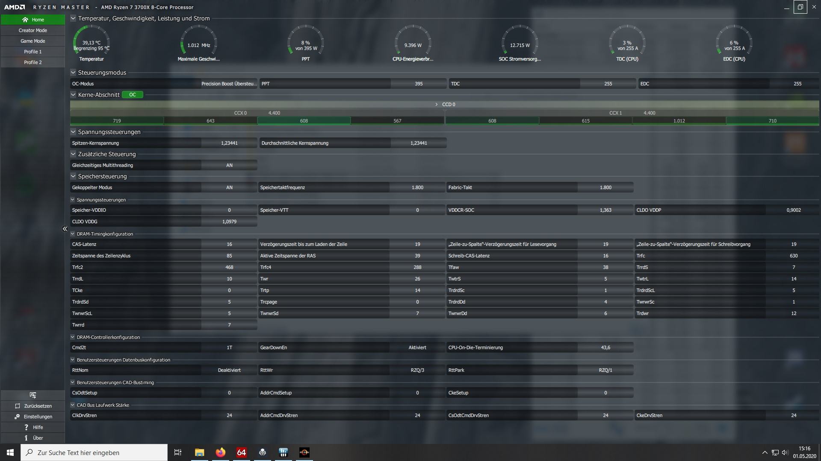The height and width of the screenshot is (461, 821).
Task: Click the sidebar collapse double-arrow icon
Action: 65,229
